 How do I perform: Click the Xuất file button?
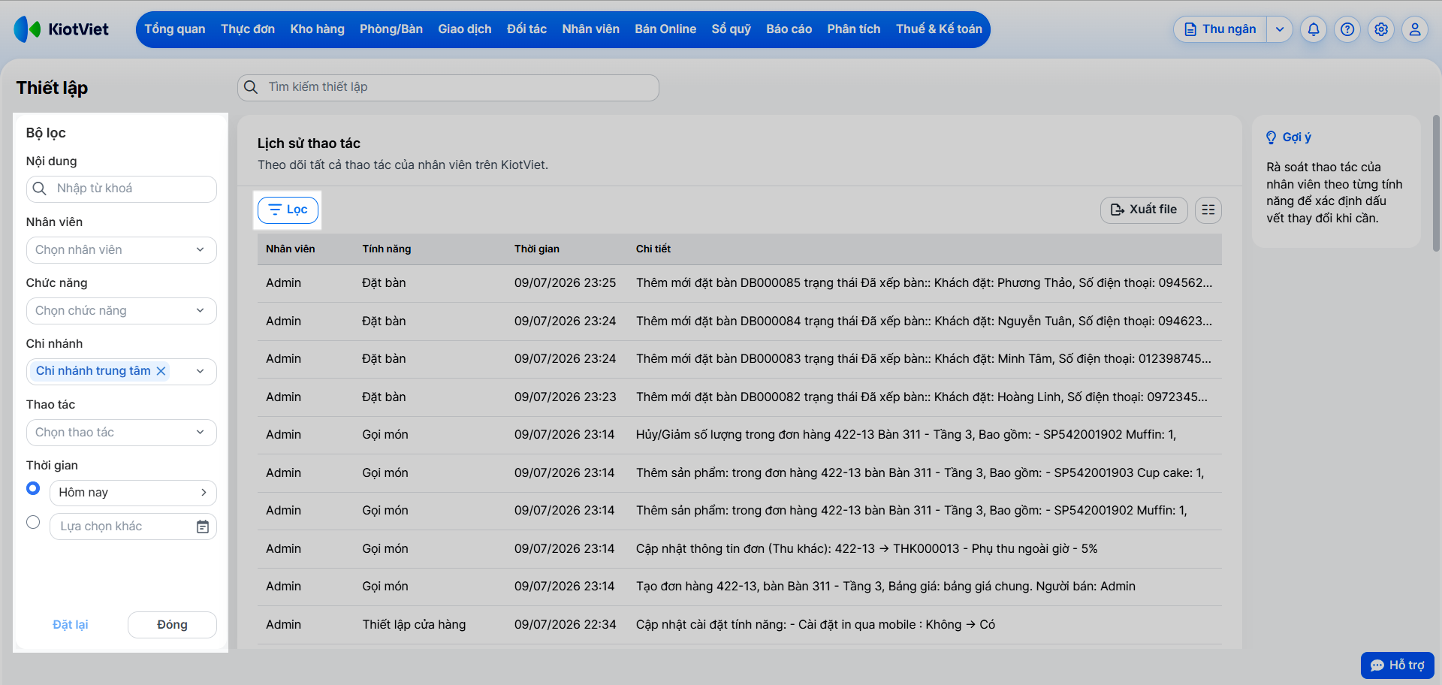1144,210
